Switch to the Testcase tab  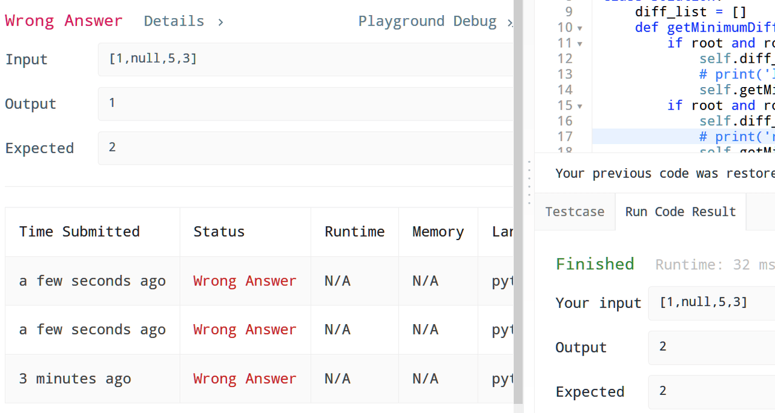coord(575,212)
